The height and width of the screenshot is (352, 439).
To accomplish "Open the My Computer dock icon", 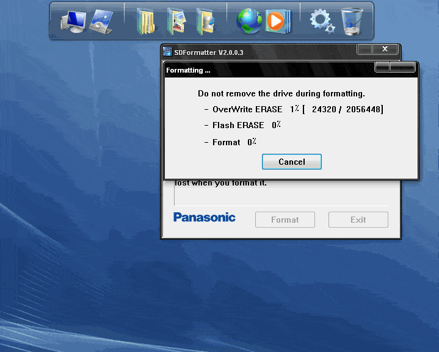I will pos(73,22).
